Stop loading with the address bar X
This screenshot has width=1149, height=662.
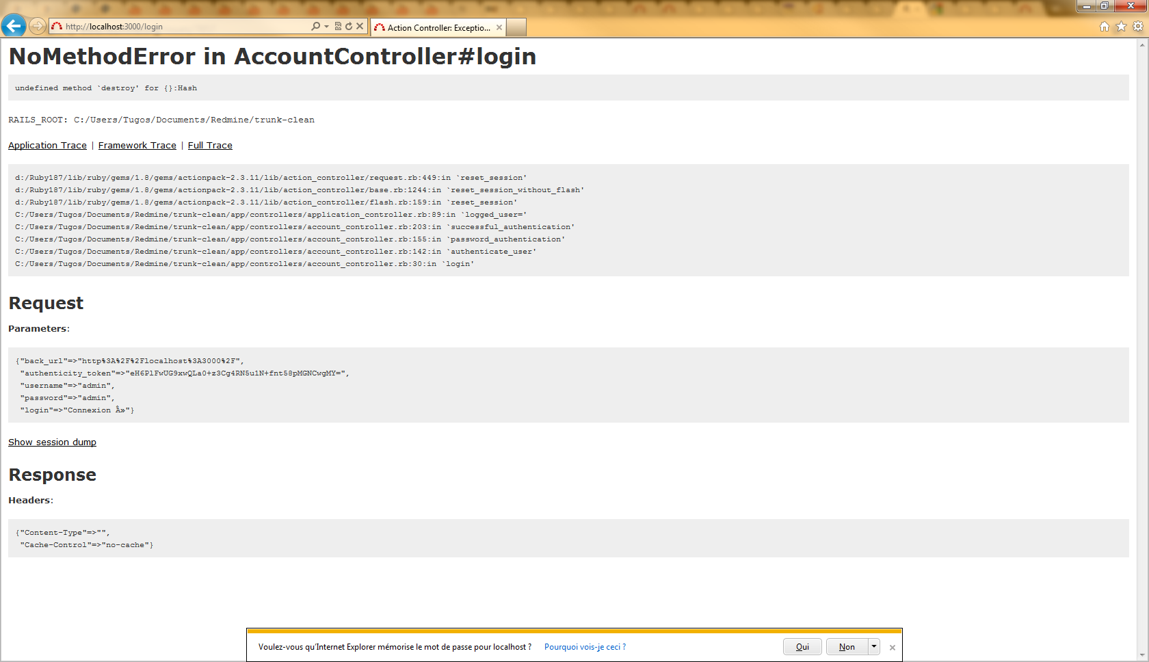[x=360, y=27]
